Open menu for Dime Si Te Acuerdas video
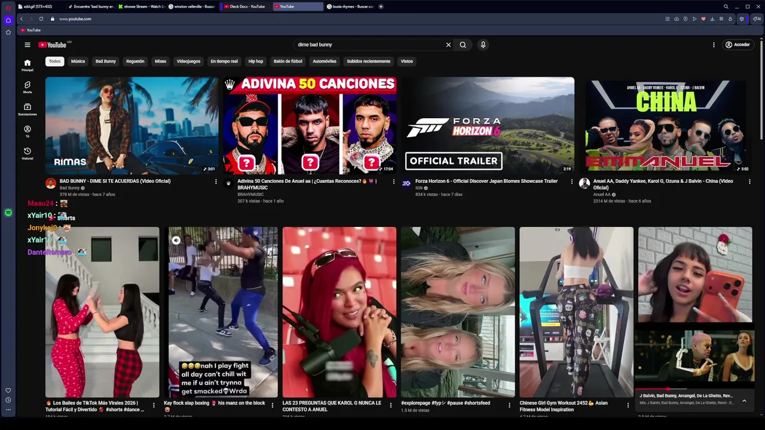765x430 pixels. (216, 182)
